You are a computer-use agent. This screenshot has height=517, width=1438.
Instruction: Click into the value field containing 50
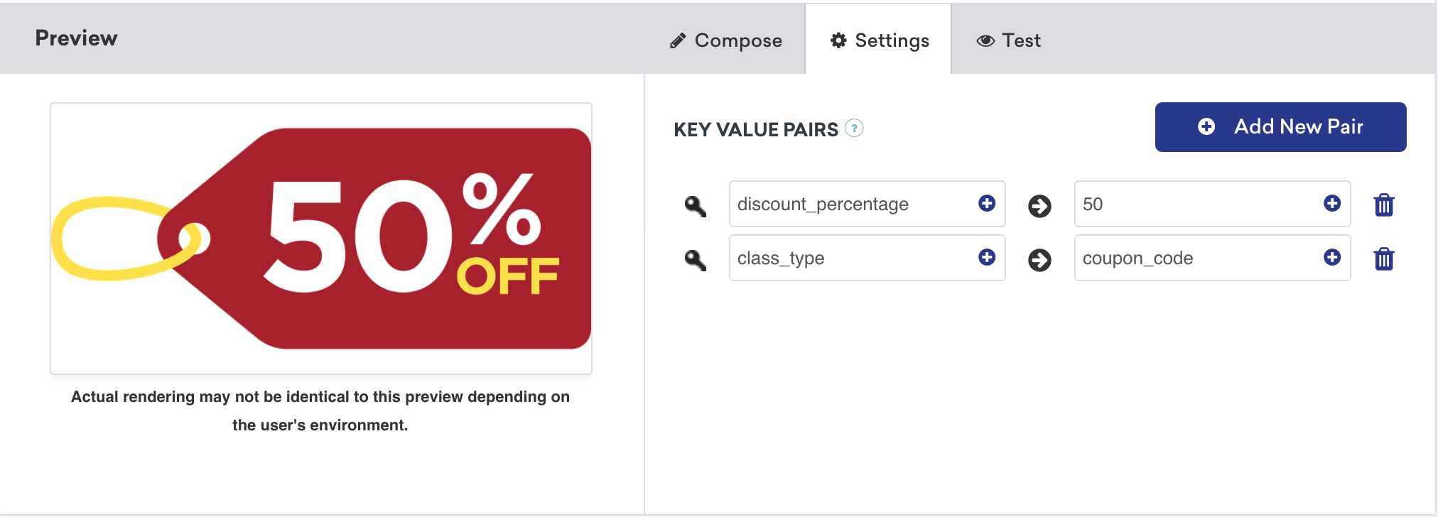(1212, 204)
